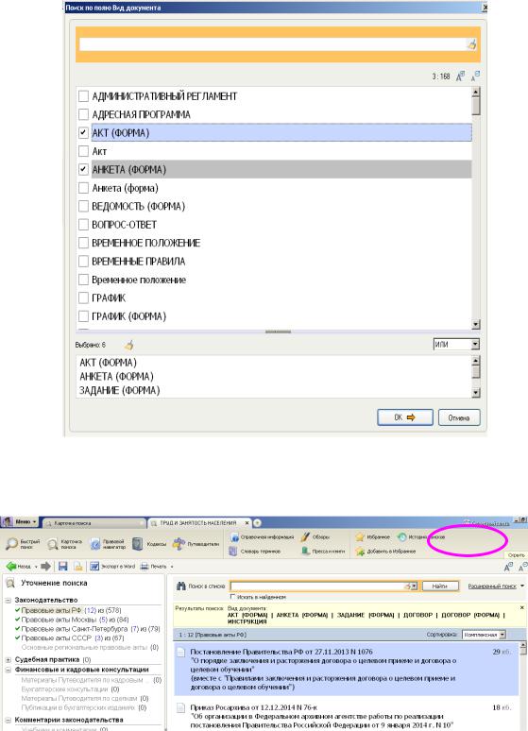Open История поисков
The height and width of the screenshot is (731, 528).
click(x=420, y=537)
